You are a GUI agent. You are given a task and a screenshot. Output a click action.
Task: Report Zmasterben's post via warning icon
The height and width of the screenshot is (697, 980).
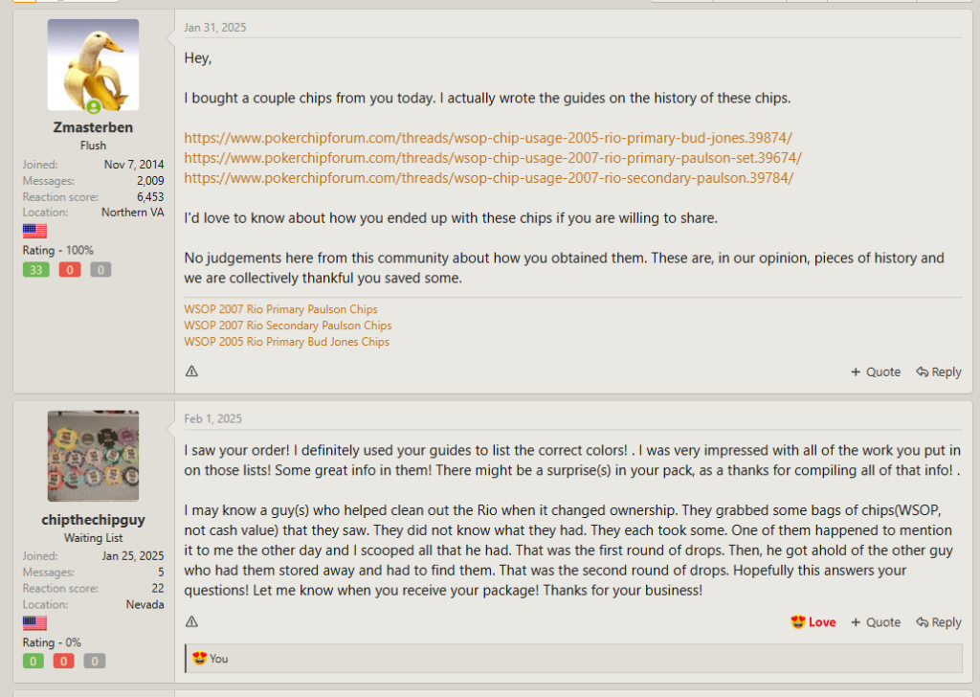[x=191, y=371]
